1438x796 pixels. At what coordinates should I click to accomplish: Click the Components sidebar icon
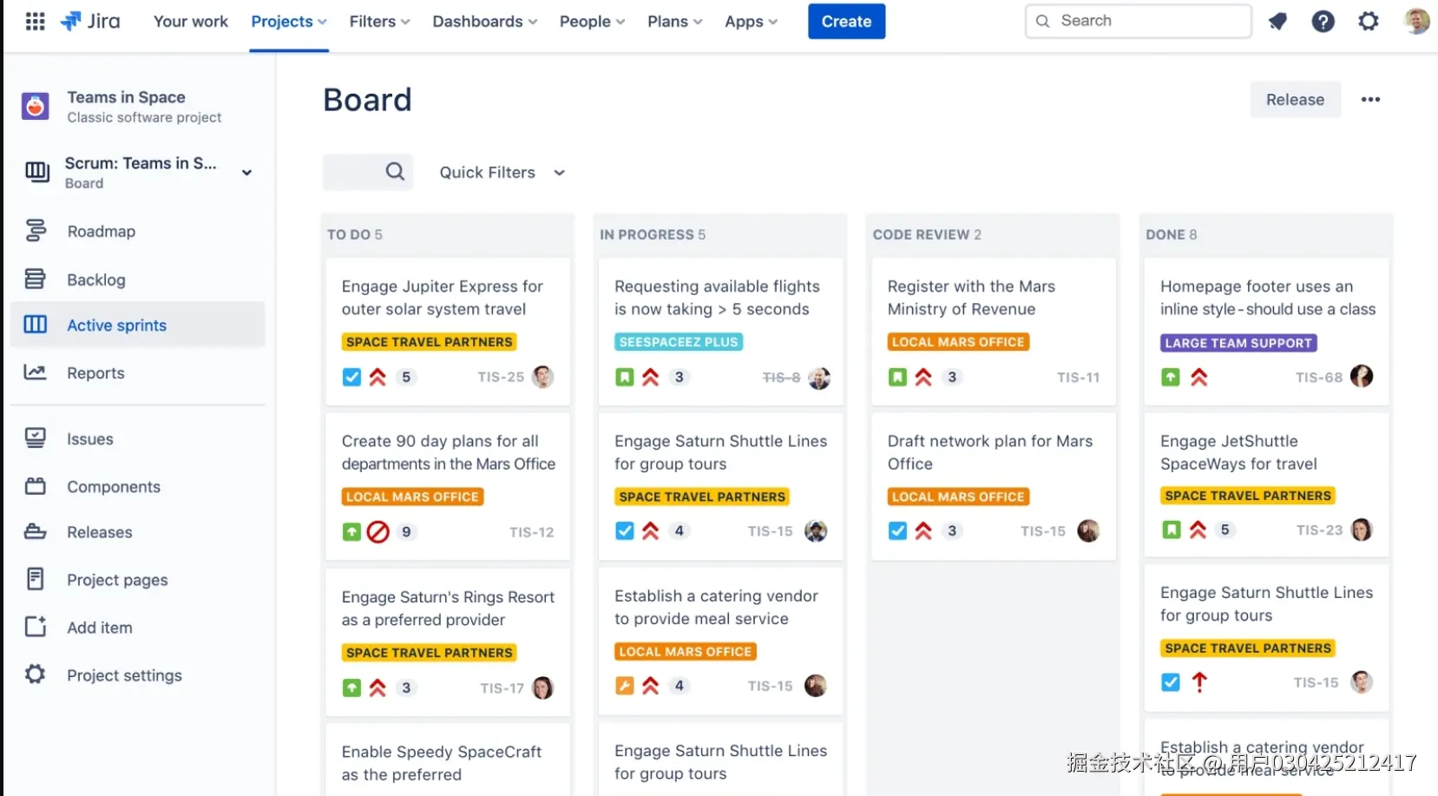point(36,486)
